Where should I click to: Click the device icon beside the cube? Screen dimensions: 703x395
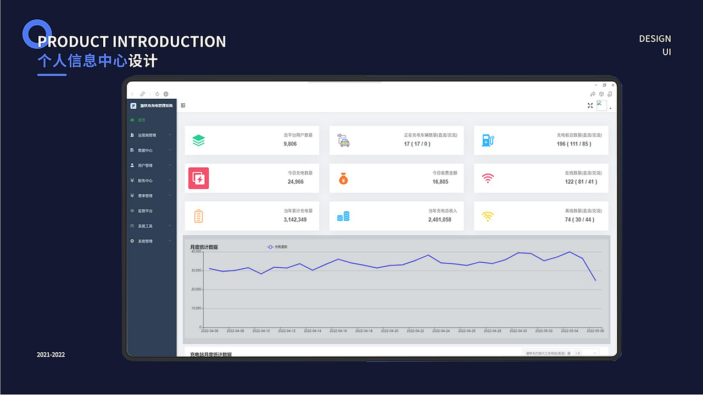coord(610,94)
